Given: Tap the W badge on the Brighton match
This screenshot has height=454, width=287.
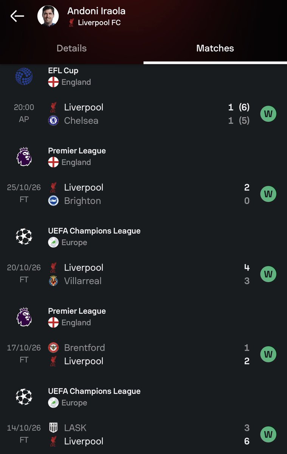Looking at the screenshot, I should pyautogui.click(x=268, y=194).
